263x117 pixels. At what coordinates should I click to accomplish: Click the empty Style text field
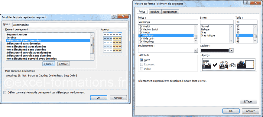pos(217,22)
